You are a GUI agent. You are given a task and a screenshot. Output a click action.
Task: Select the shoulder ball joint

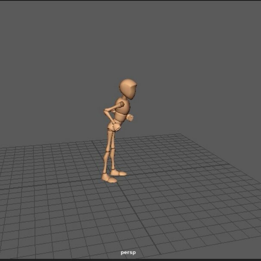(121, 104)
